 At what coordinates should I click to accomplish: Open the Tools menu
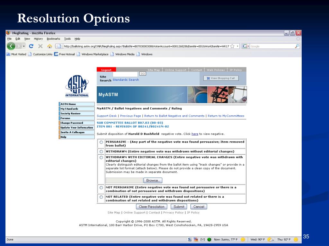point(67,39)
